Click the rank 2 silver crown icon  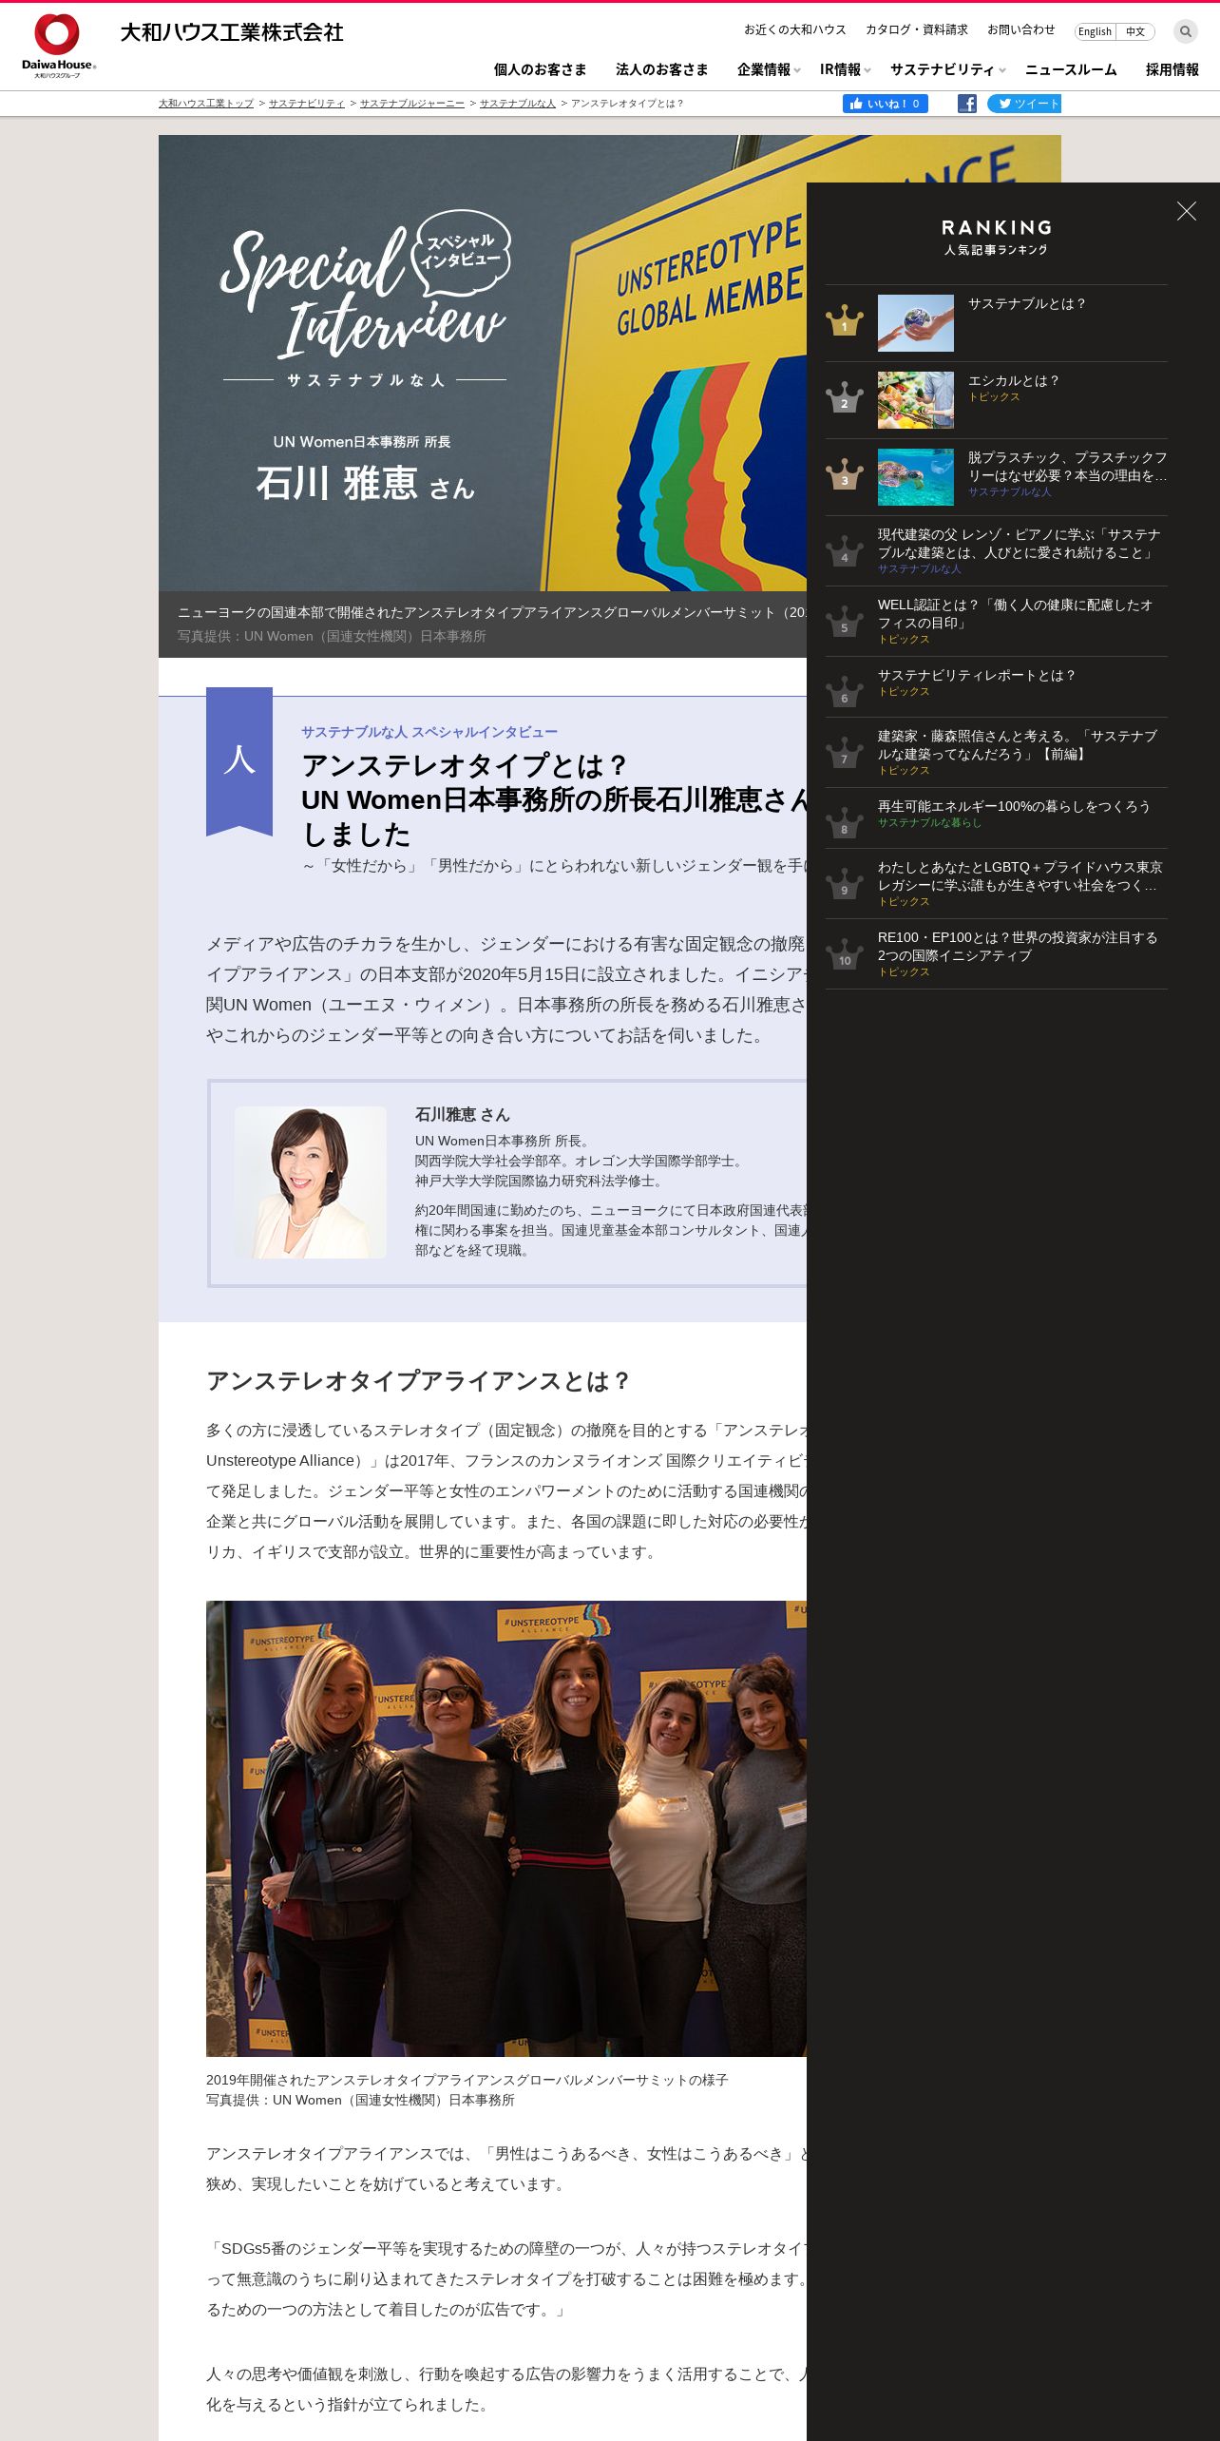tap(844, 398)
